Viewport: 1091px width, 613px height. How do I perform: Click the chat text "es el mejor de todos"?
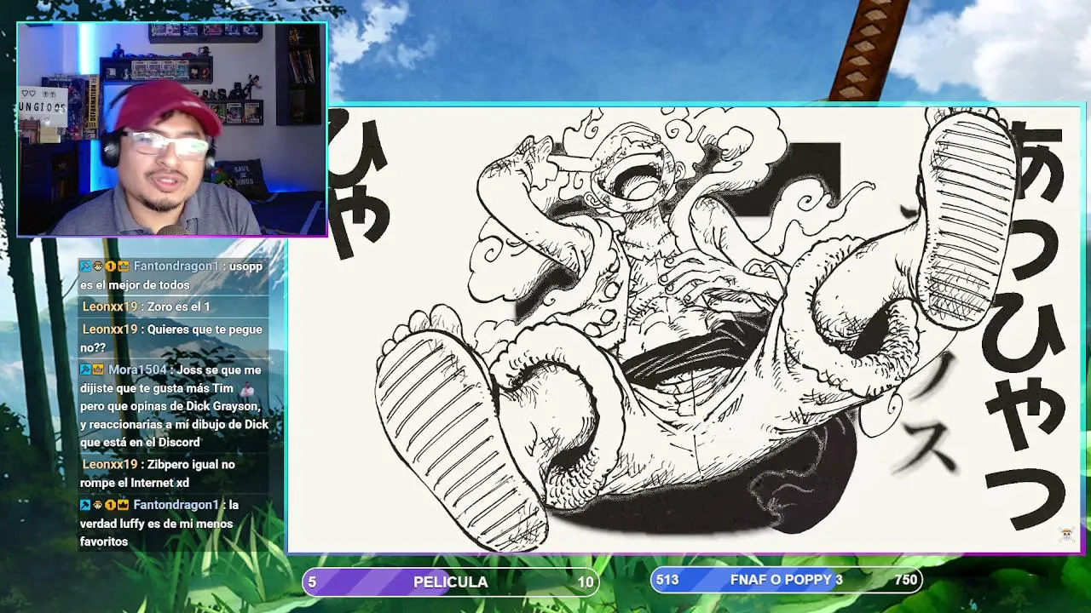[x=135, y=285]
